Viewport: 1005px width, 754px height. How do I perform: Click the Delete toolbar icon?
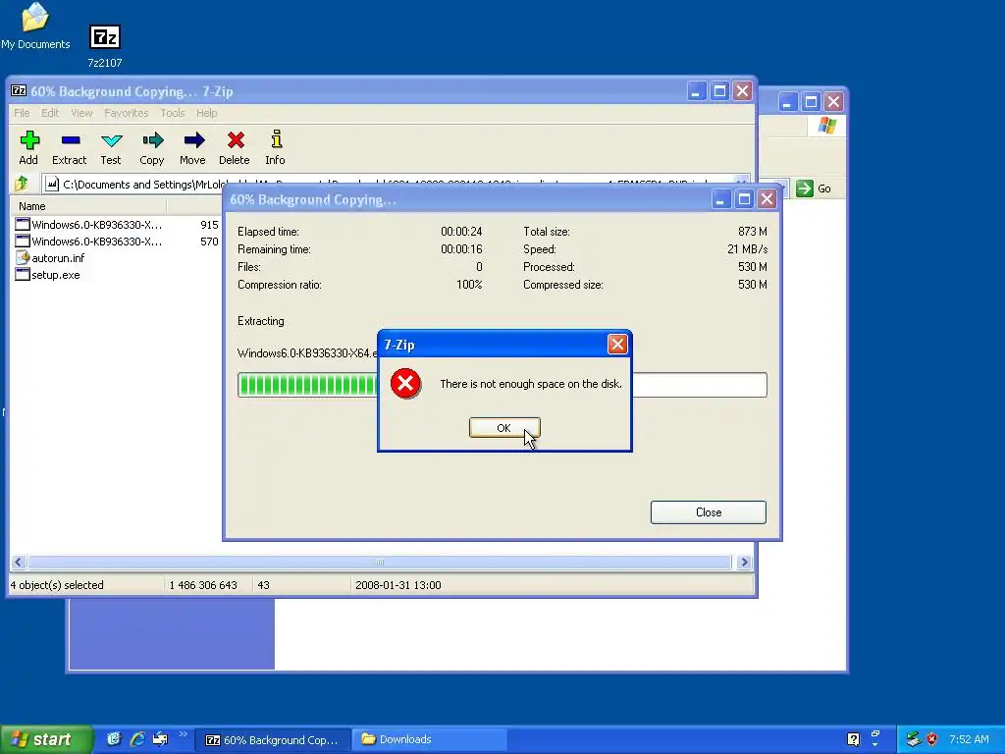[x=235, y=148]
